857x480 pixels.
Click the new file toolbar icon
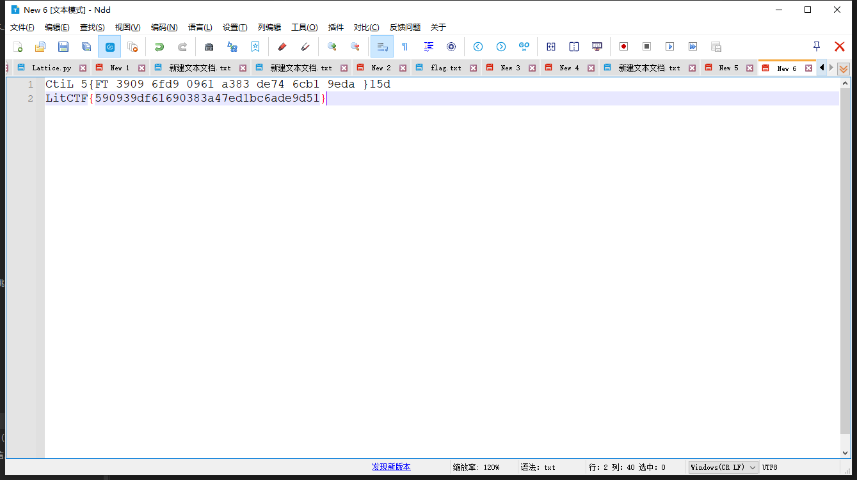pos(18,47)
